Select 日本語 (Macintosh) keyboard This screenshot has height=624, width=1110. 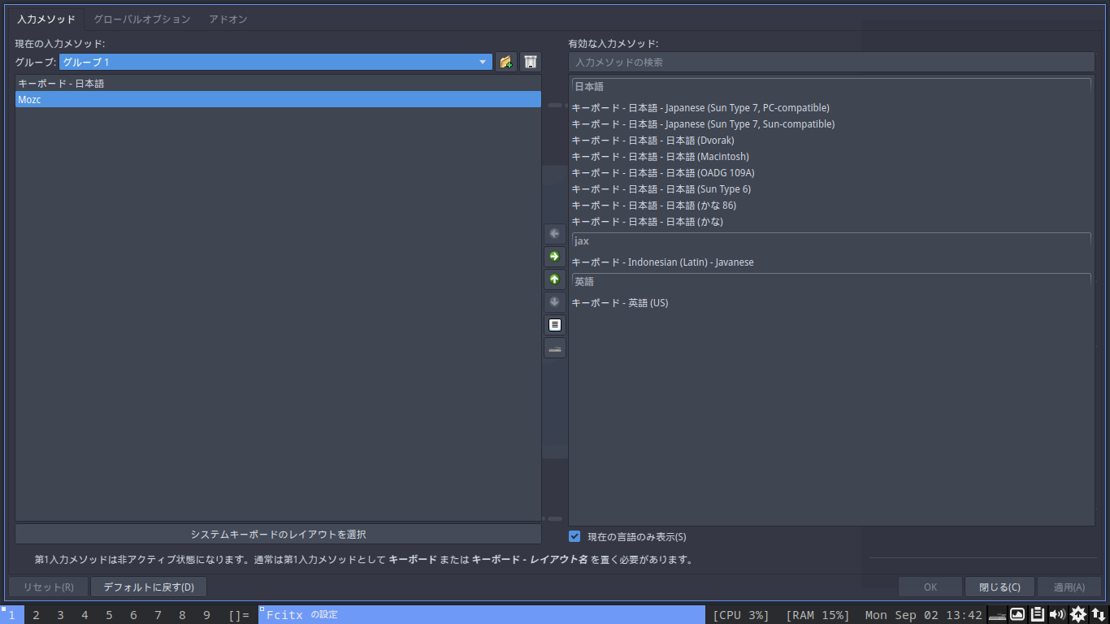click(x=831, y=156)
